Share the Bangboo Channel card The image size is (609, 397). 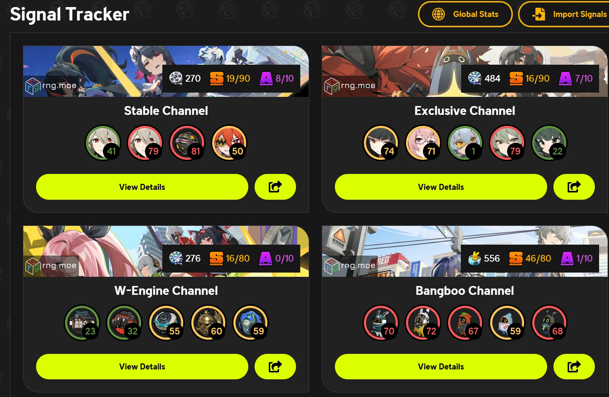[x=574, y=367]
